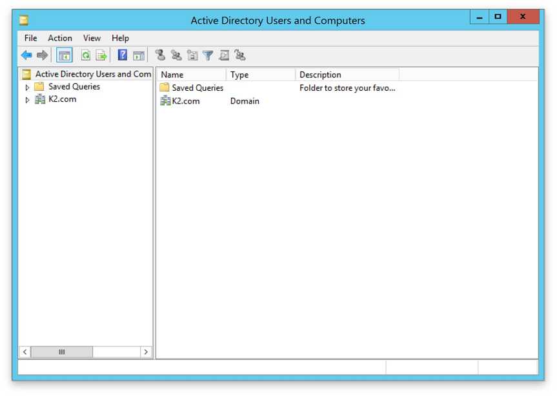Select Active Directory Users and Computers root node
557x396 pixels.
[93, 74]
